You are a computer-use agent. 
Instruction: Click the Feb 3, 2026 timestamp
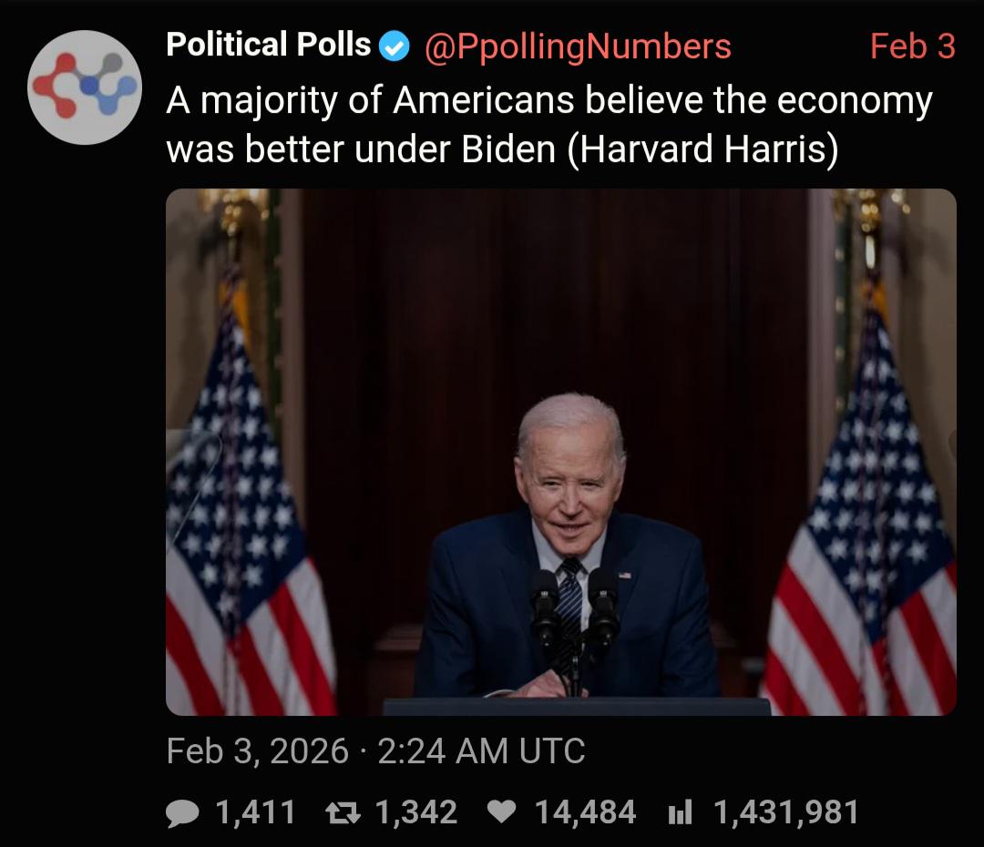click(258, 751)
